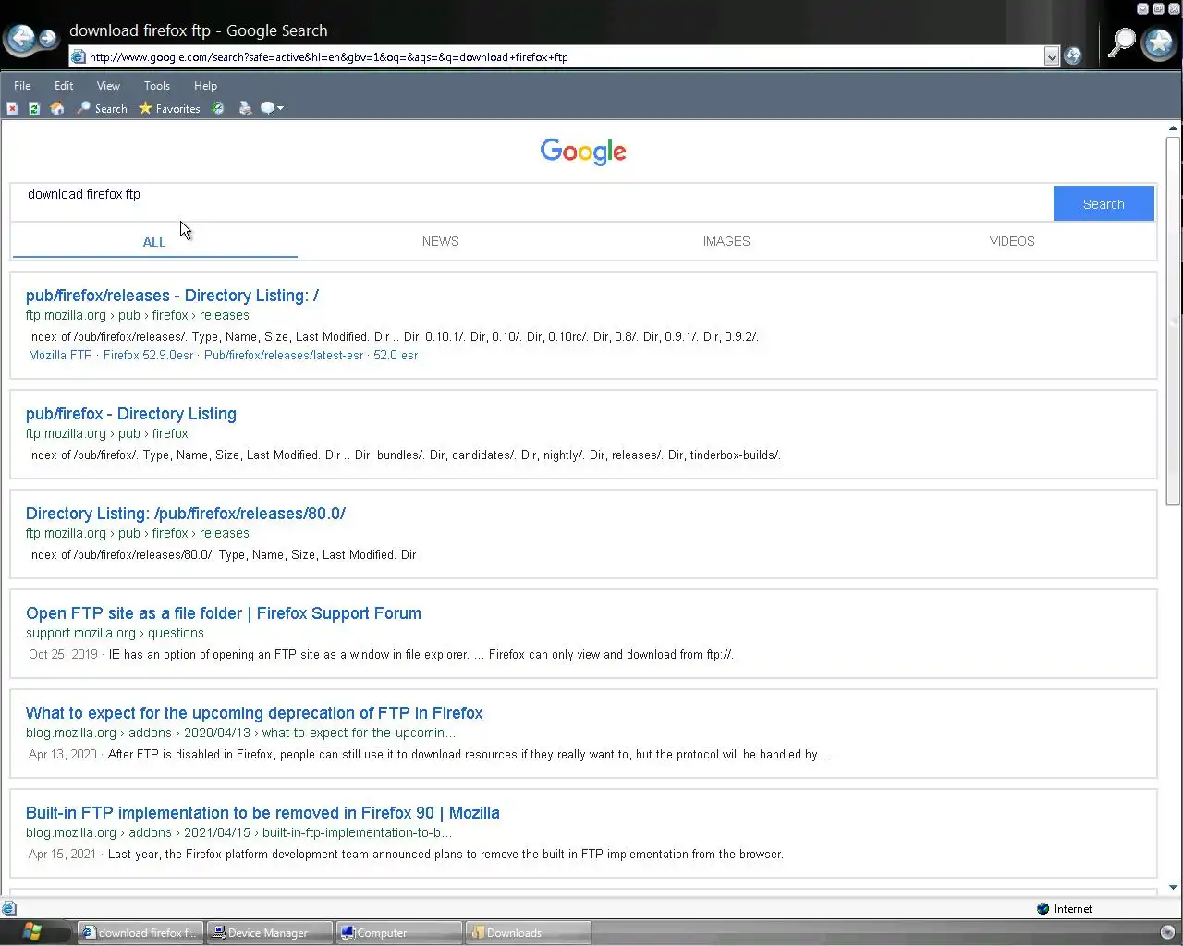
Task: Open the Edit menu
Action: tap(64, 85)
